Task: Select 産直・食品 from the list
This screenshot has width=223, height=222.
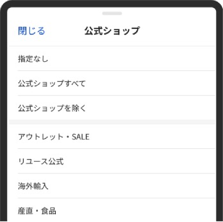Action: pyautogui.click(x=112, y=210)
